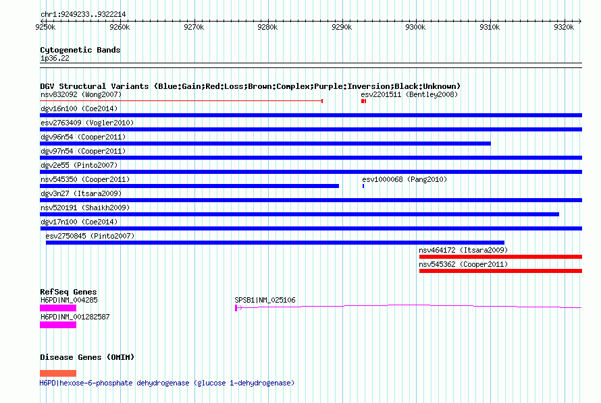Click the 9260k ruler position label
Viewport: 601px width, 403px height.
(120, 27)
